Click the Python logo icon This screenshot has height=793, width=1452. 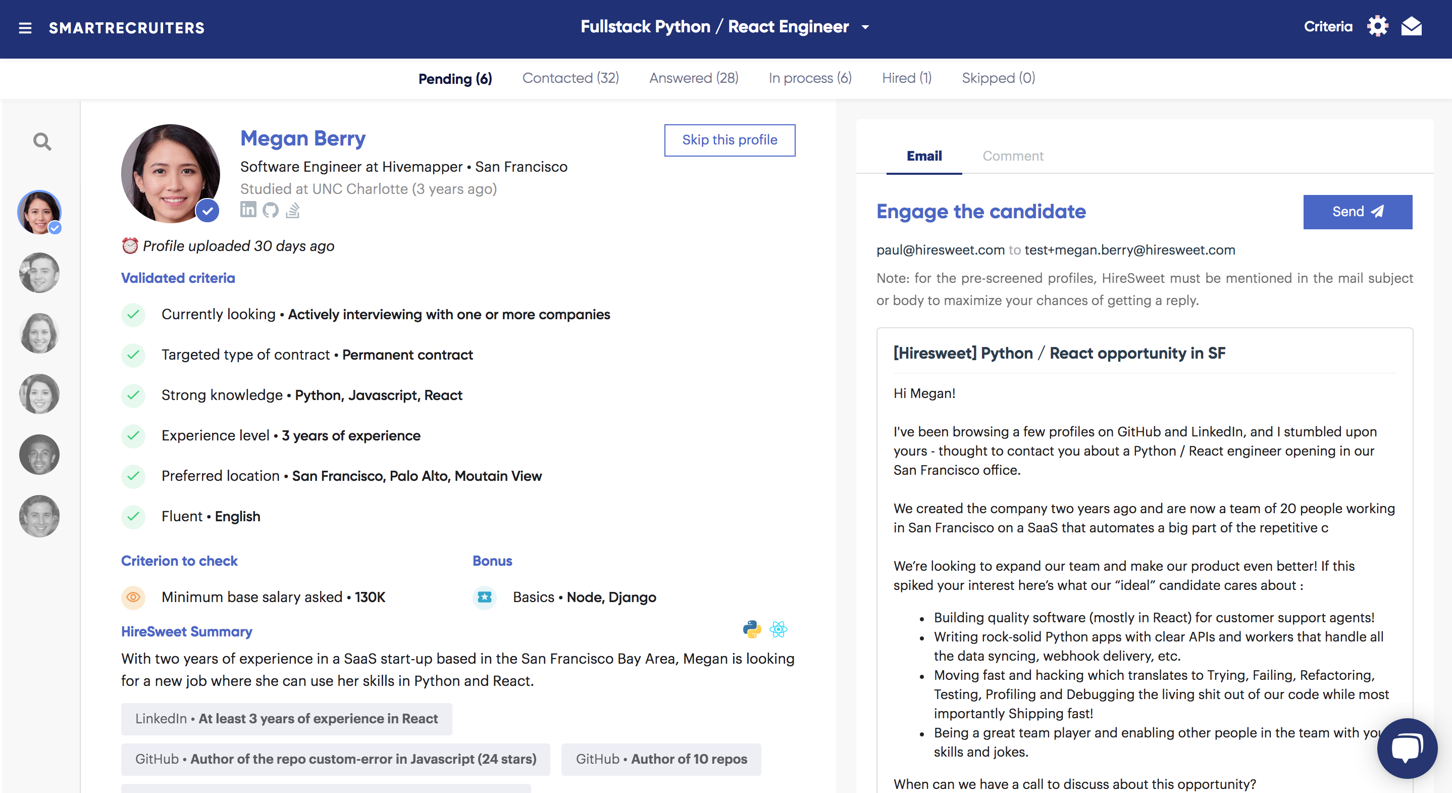pos(751,629)
